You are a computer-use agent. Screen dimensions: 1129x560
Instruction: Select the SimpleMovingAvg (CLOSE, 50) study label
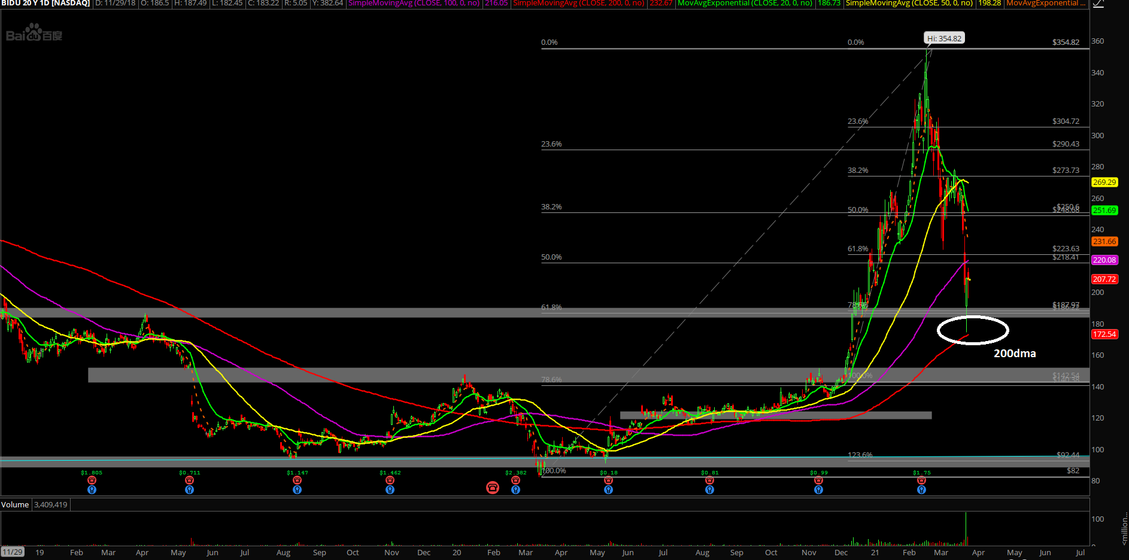[909, 3]
